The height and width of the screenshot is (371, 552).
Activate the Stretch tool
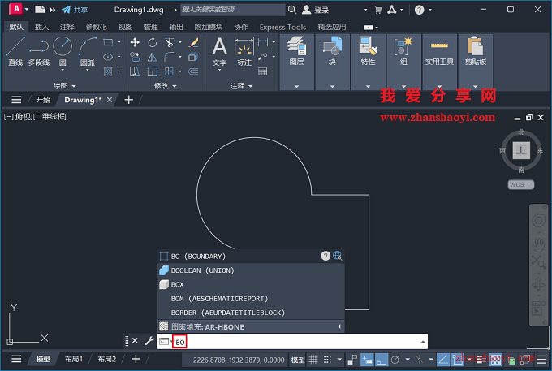pyautogui.click(x=135, y=71)
